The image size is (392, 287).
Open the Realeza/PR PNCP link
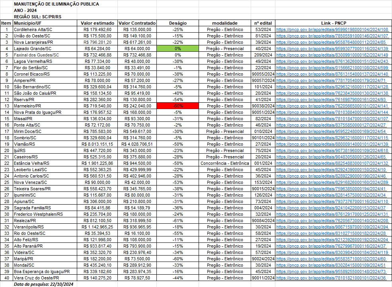click(332, 221)
